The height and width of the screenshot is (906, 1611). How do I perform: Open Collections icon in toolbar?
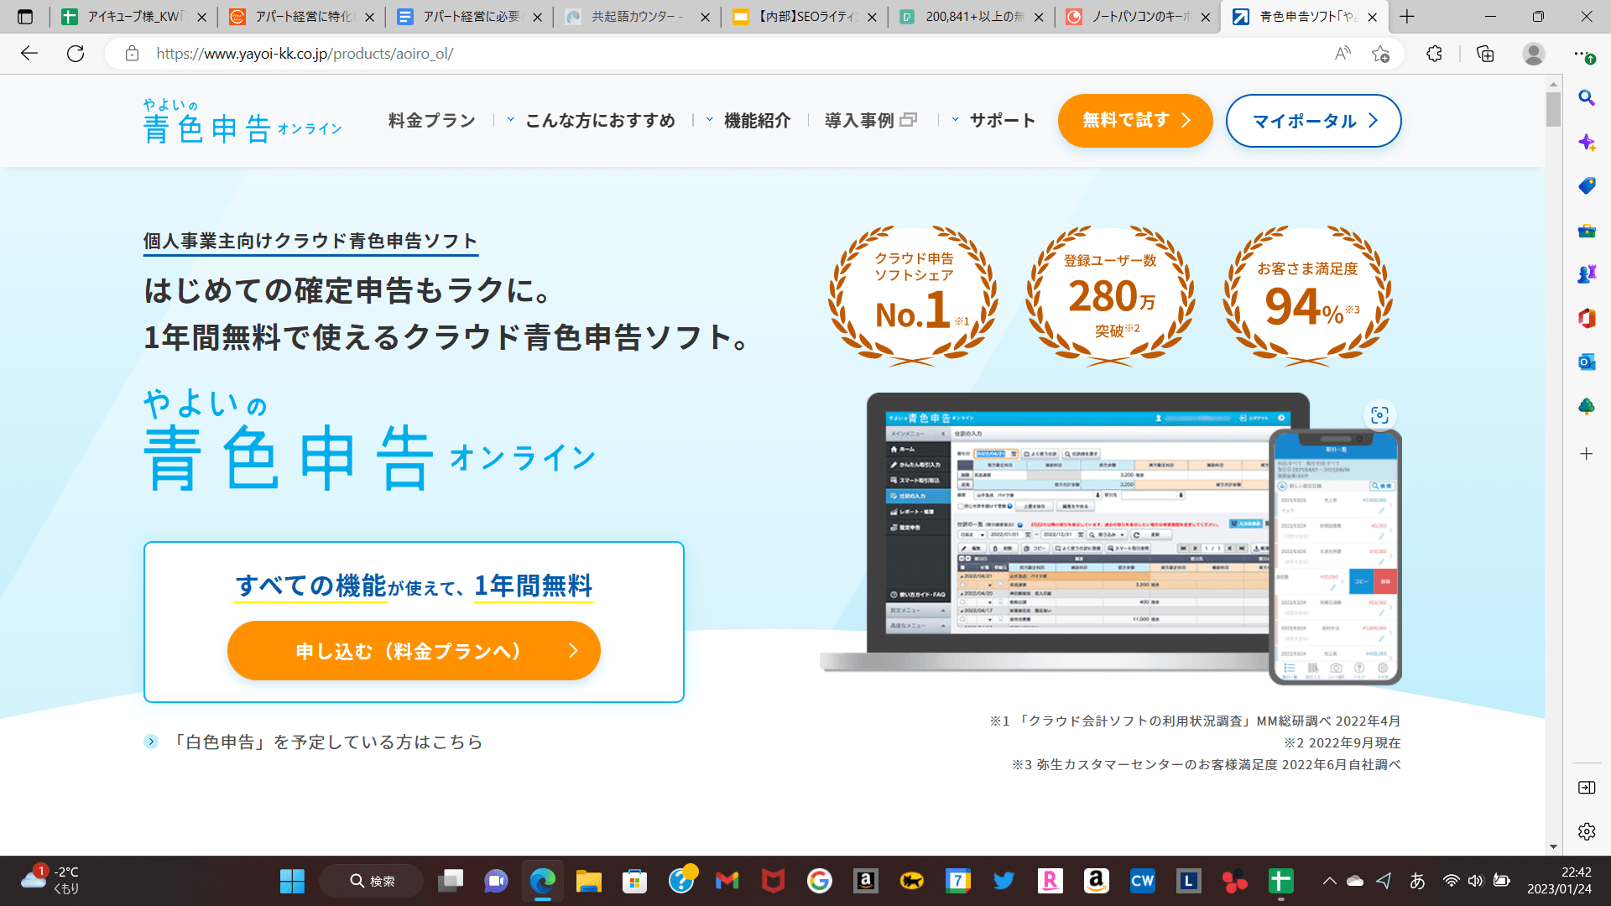[x=1485, y=54]
